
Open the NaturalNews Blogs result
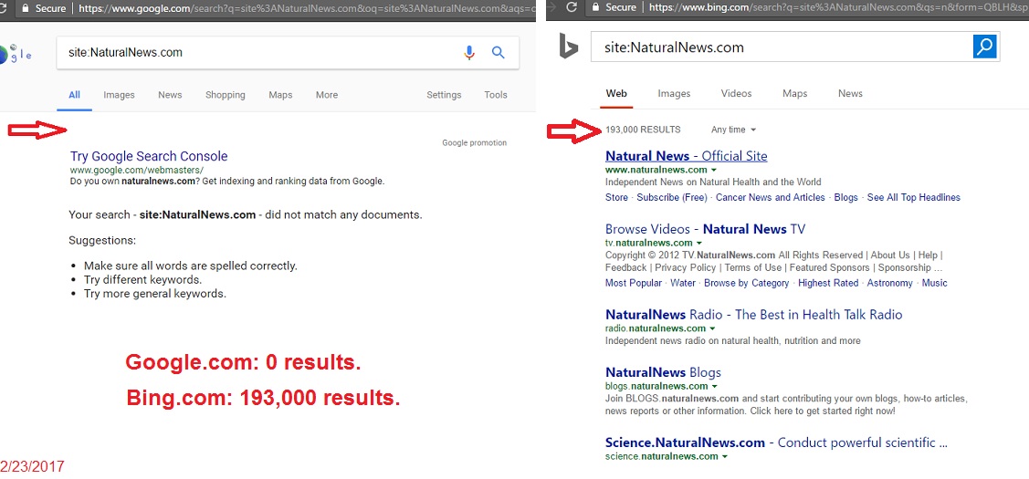(x=663, y=372)
